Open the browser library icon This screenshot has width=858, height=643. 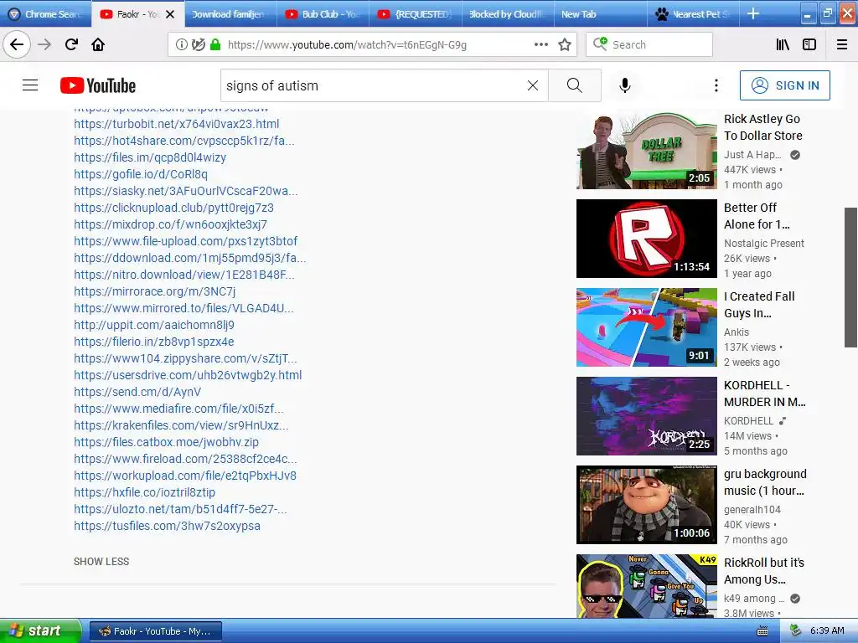tap(783, 44)
